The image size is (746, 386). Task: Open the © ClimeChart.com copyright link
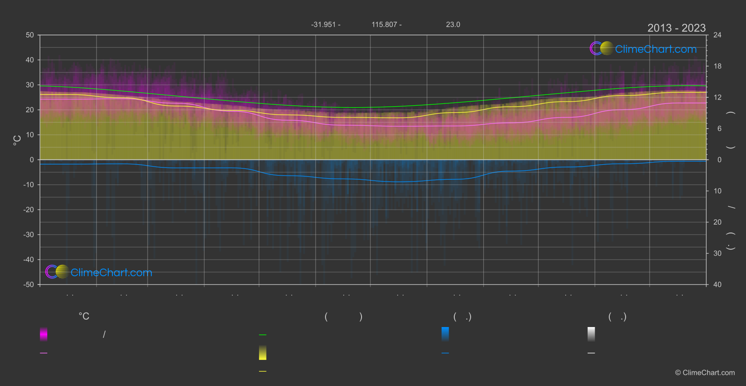point(705,372)
